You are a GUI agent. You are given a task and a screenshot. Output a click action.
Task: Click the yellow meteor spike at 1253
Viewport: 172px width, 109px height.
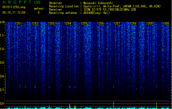(x=49, y=107)
